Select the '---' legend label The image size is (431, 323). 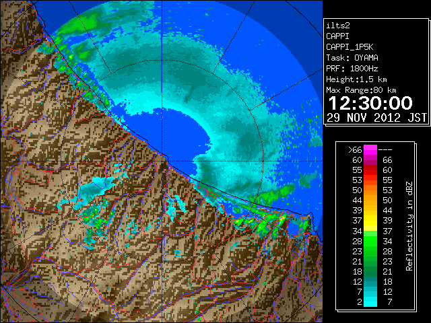tap(385, 150)
